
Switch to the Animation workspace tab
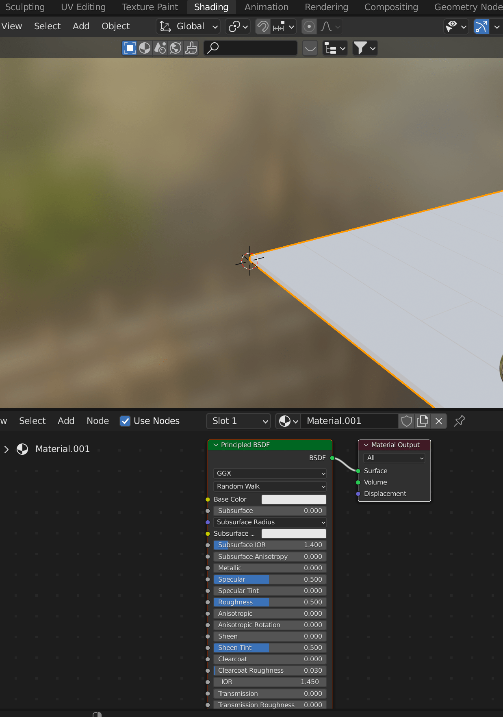coord(267,7)
